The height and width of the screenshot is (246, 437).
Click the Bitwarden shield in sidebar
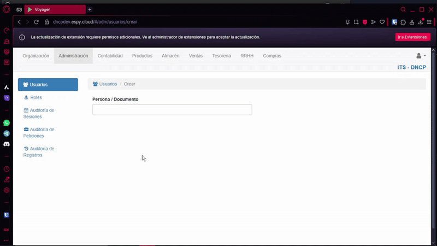point(7,215)
